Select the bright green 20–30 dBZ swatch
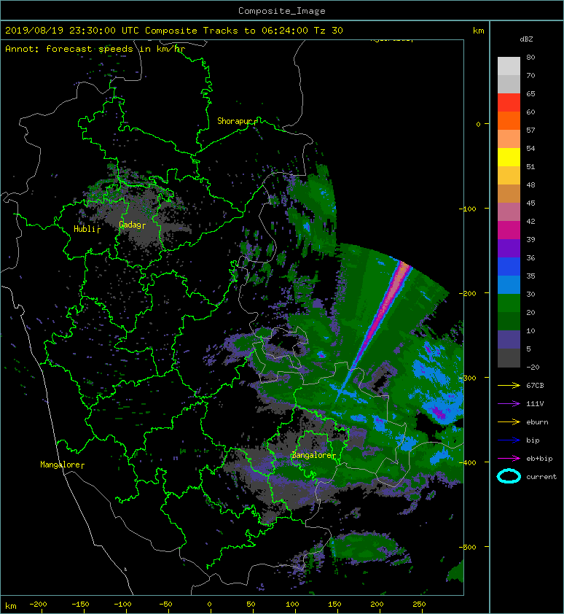Image resolution: width=564 pixels, height=614 pixels. [509, 303]
